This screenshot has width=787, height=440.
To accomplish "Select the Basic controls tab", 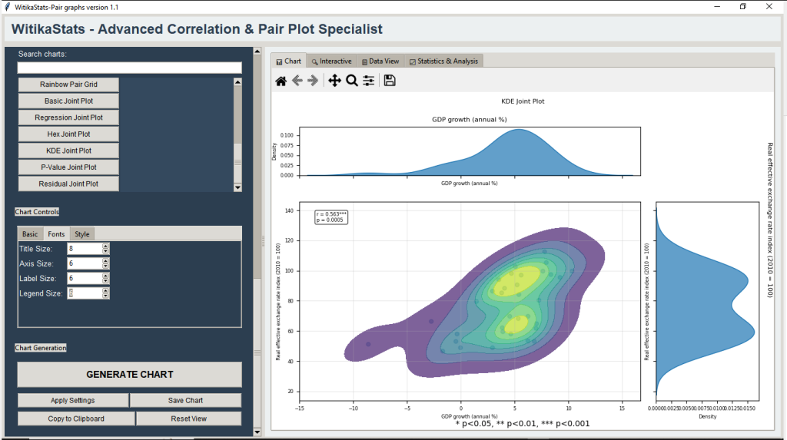I will (x=30, y=233).
